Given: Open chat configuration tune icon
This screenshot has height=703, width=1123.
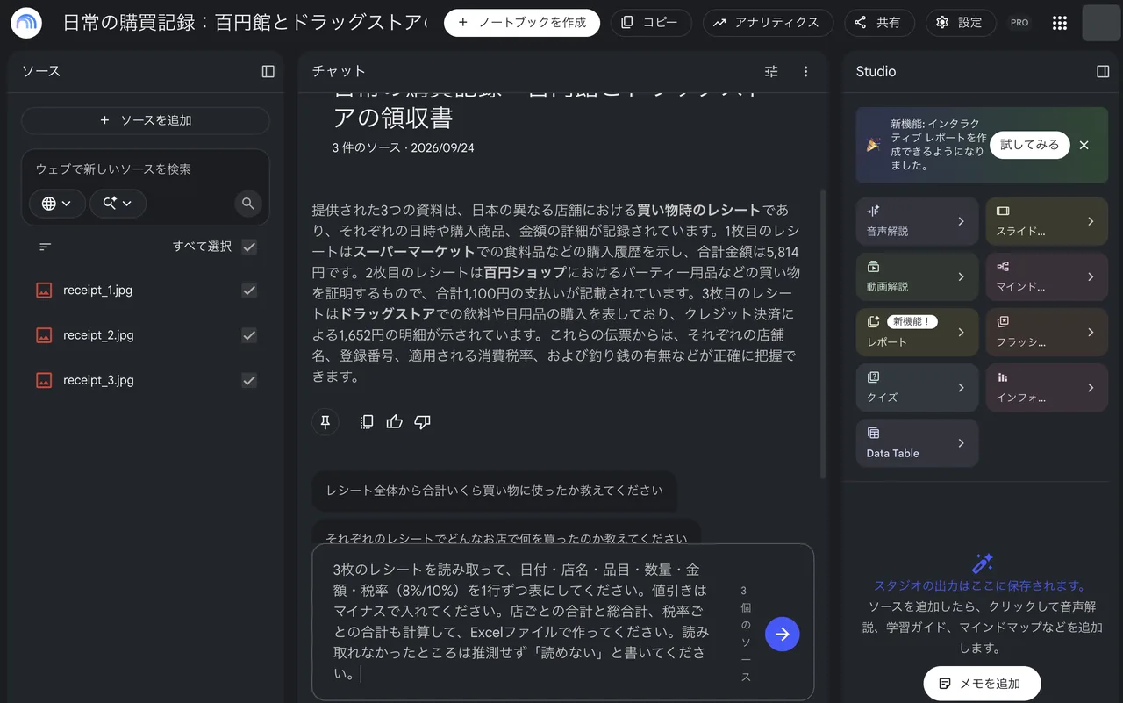Looking at the screenshot, I should coord(771,72).
